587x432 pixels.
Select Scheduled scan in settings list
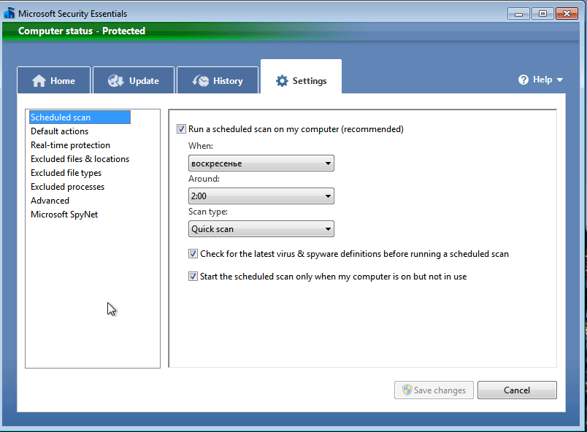(x=80, y=117)
